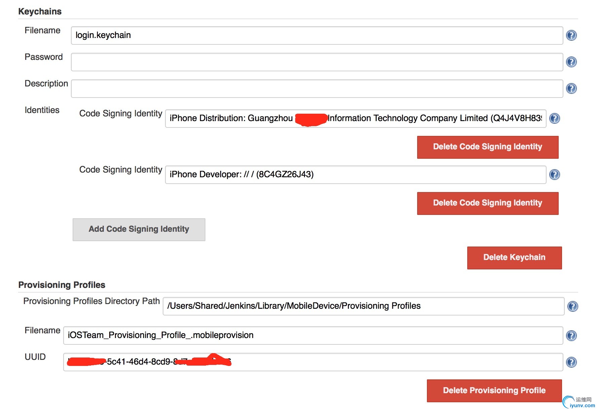597x411 pixels.
Task: Focus the iPhone Distribution identity field
Action: [x=356, y=118]
